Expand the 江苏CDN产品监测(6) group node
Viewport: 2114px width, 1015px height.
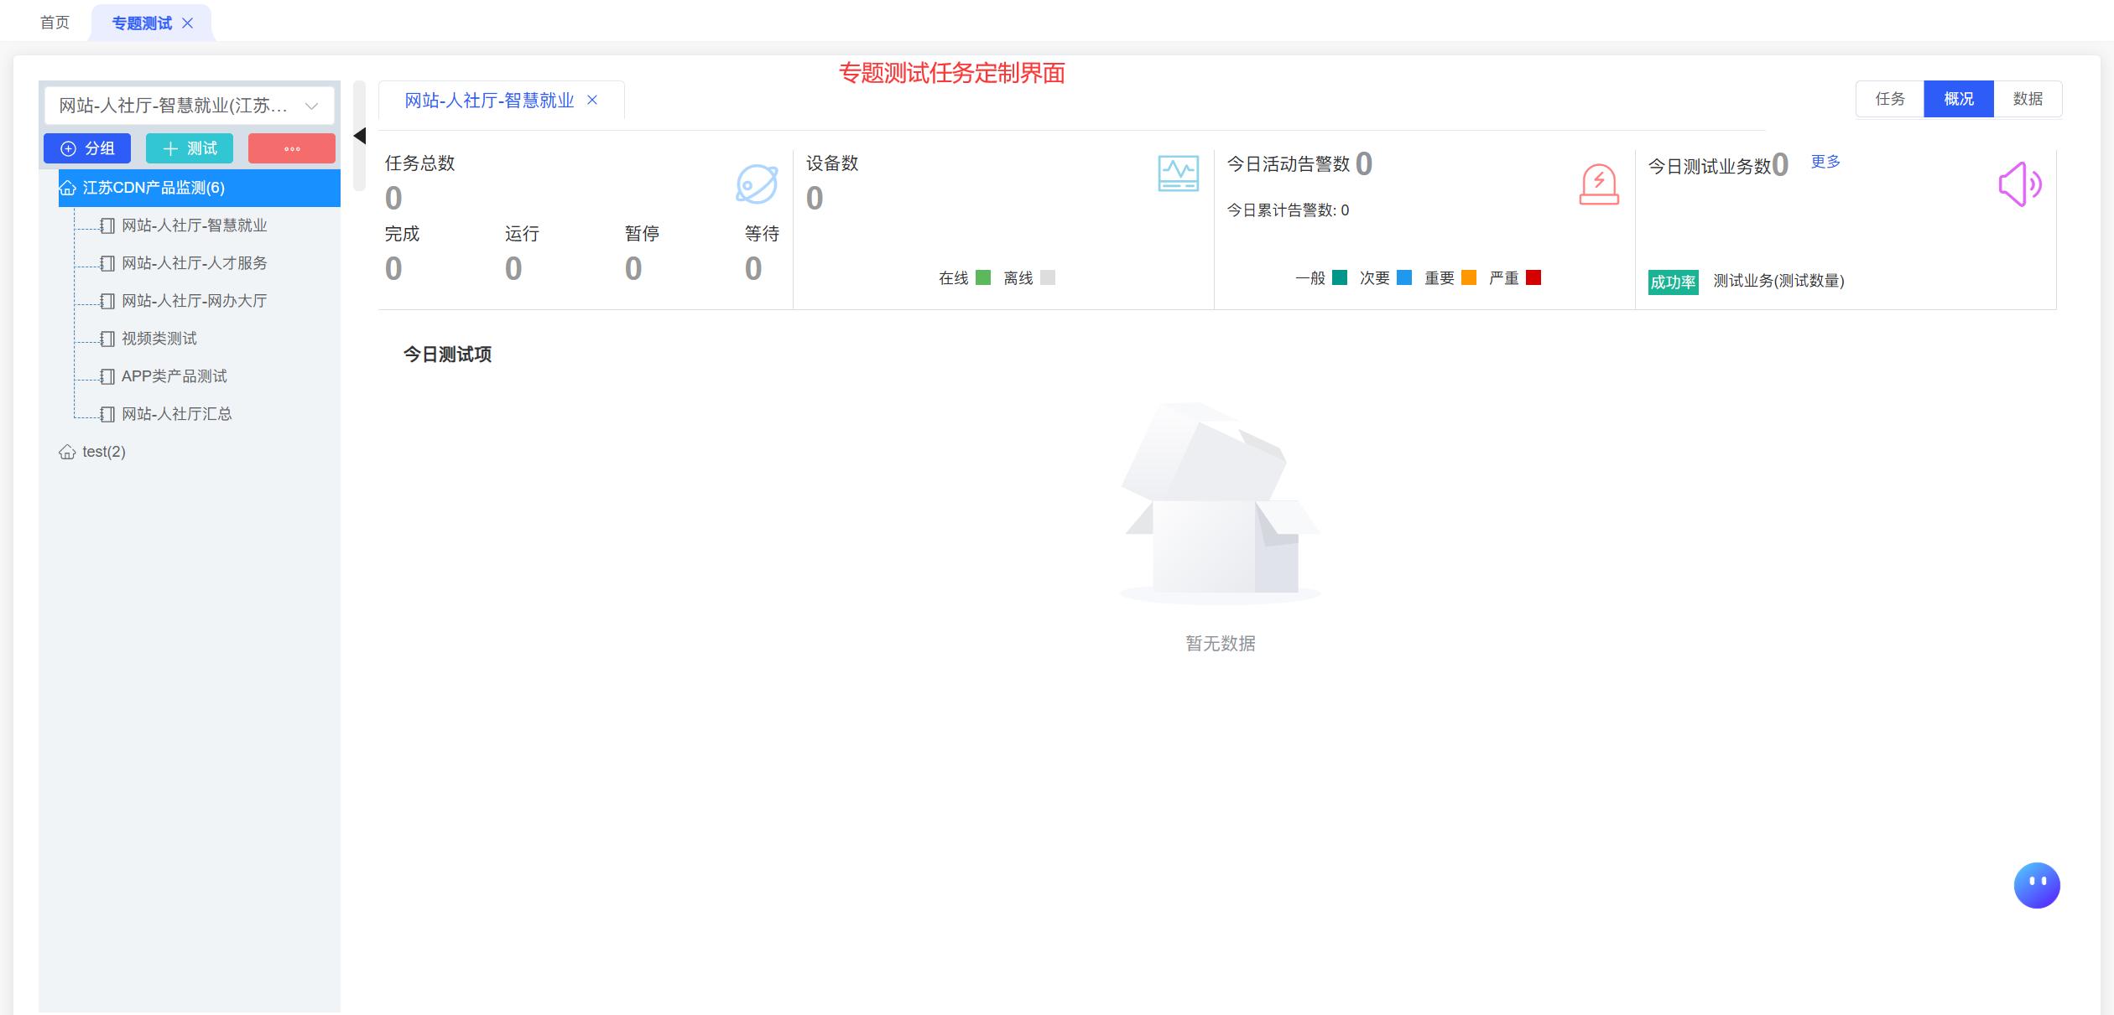click(200, 188)
